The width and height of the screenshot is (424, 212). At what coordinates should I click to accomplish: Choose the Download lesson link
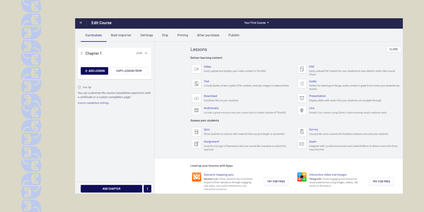(210, 96)
